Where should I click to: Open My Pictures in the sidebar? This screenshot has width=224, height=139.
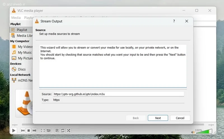click(22, 58)
